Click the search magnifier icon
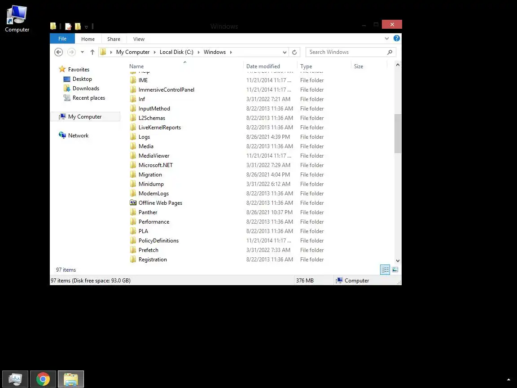 (390, 52)
